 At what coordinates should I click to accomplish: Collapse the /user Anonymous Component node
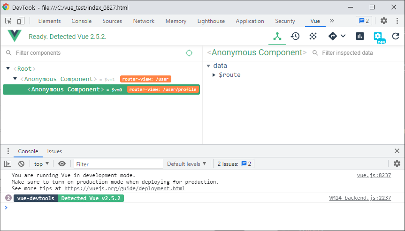[15, 79]
